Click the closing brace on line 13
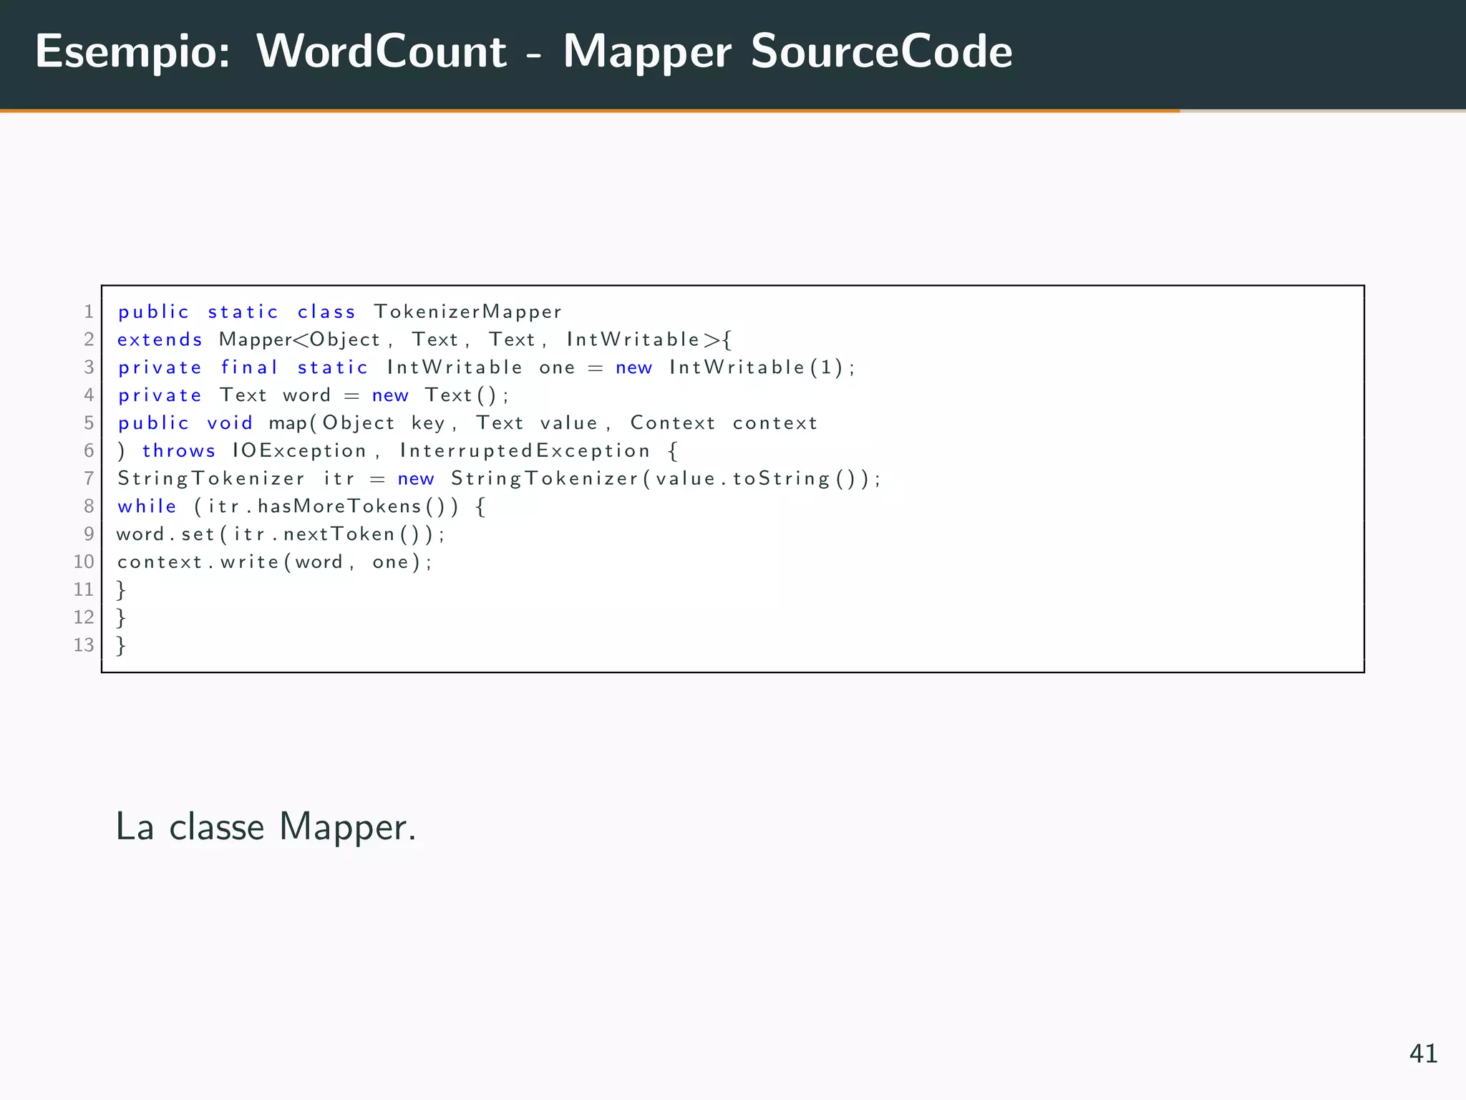This screenshot has width=1466, height=1100. pos(121,645)
